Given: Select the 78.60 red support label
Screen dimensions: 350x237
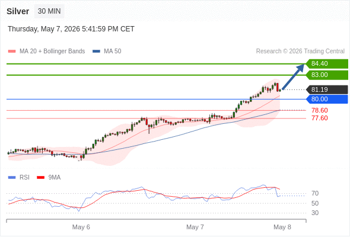Looking at the screenshot, I should coord(320,110).
